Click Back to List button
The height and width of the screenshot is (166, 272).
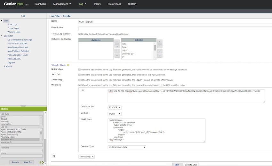pyautogui.click(x=190, y=164)
